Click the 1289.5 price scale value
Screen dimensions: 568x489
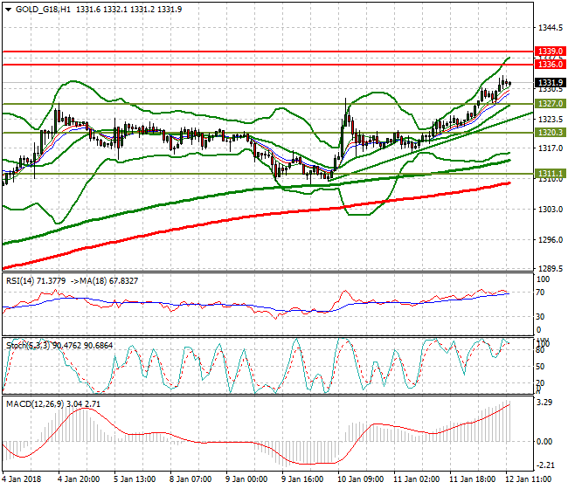[551, 269]
